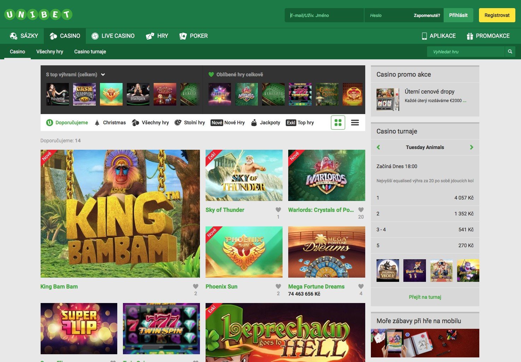The width and height of the screenshot is (521, 362).
Task: Open Leprechaun goes to Hell image
Action: point(285,332)
